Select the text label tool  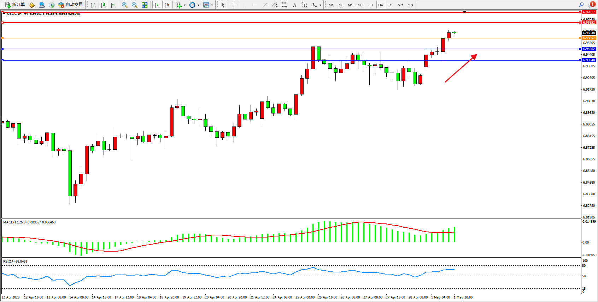pyautogui.click(x=305, y=5)
